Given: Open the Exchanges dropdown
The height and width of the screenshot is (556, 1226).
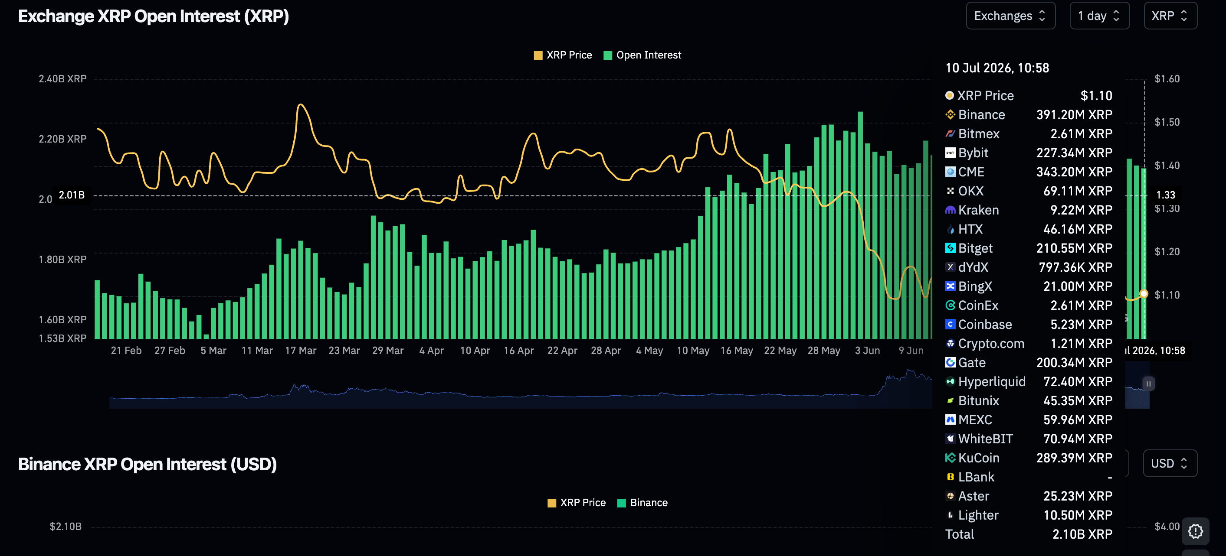Looking at the screenshot, I should coord(1010,16).
